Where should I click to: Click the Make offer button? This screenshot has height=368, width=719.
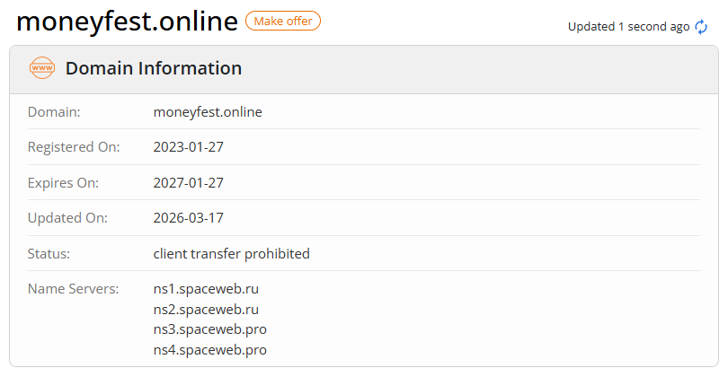pos(283,21)
